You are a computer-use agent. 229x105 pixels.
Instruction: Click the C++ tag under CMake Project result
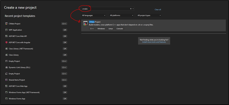[x=92, y=29]
